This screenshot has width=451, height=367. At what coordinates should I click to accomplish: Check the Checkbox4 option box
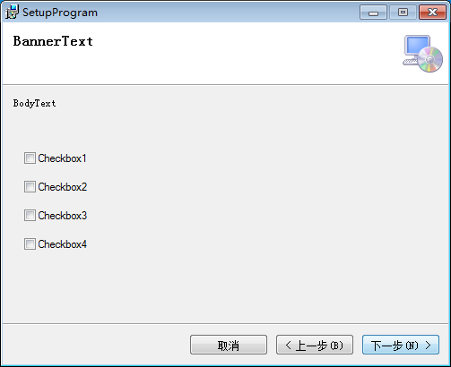pos(30,244)
